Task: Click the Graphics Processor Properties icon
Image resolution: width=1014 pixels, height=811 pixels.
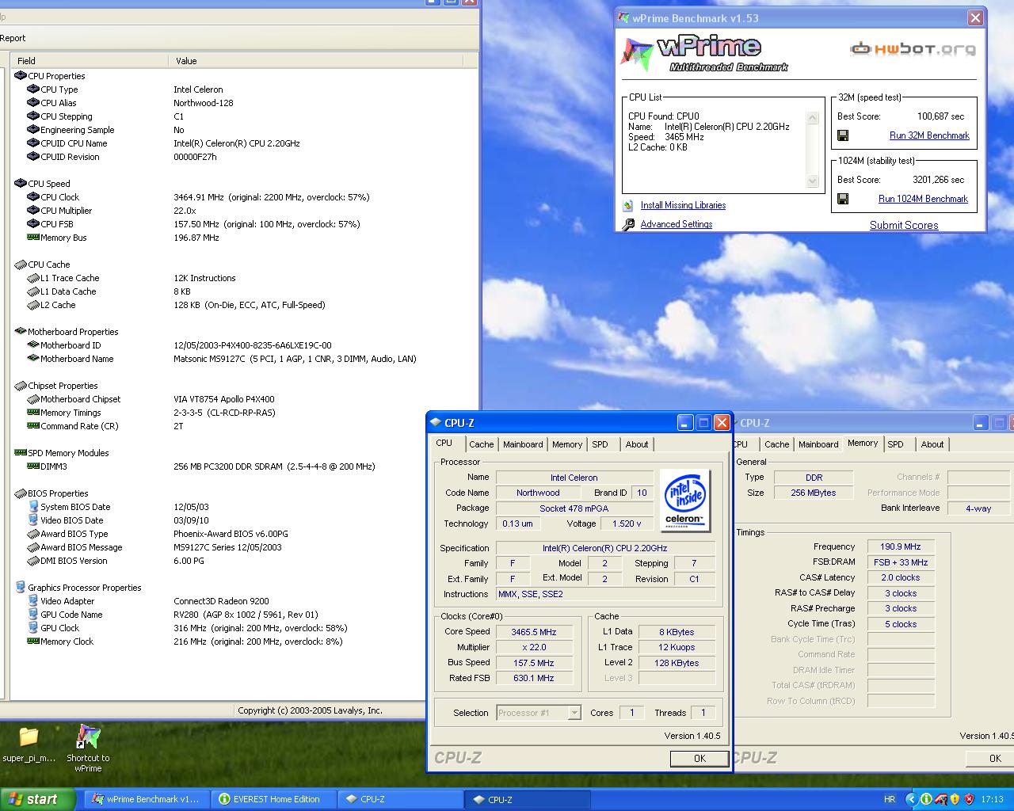Action: [20, 588]
